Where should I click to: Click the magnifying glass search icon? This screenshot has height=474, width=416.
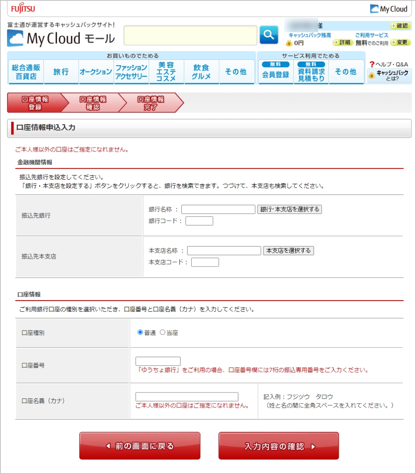[269, 35]
